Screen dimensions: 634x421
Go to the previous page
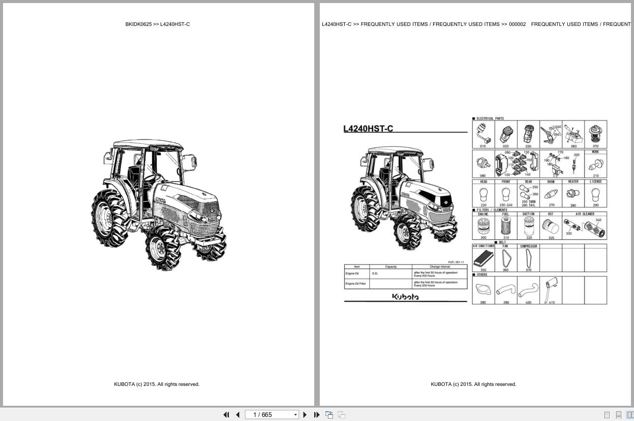237,415
